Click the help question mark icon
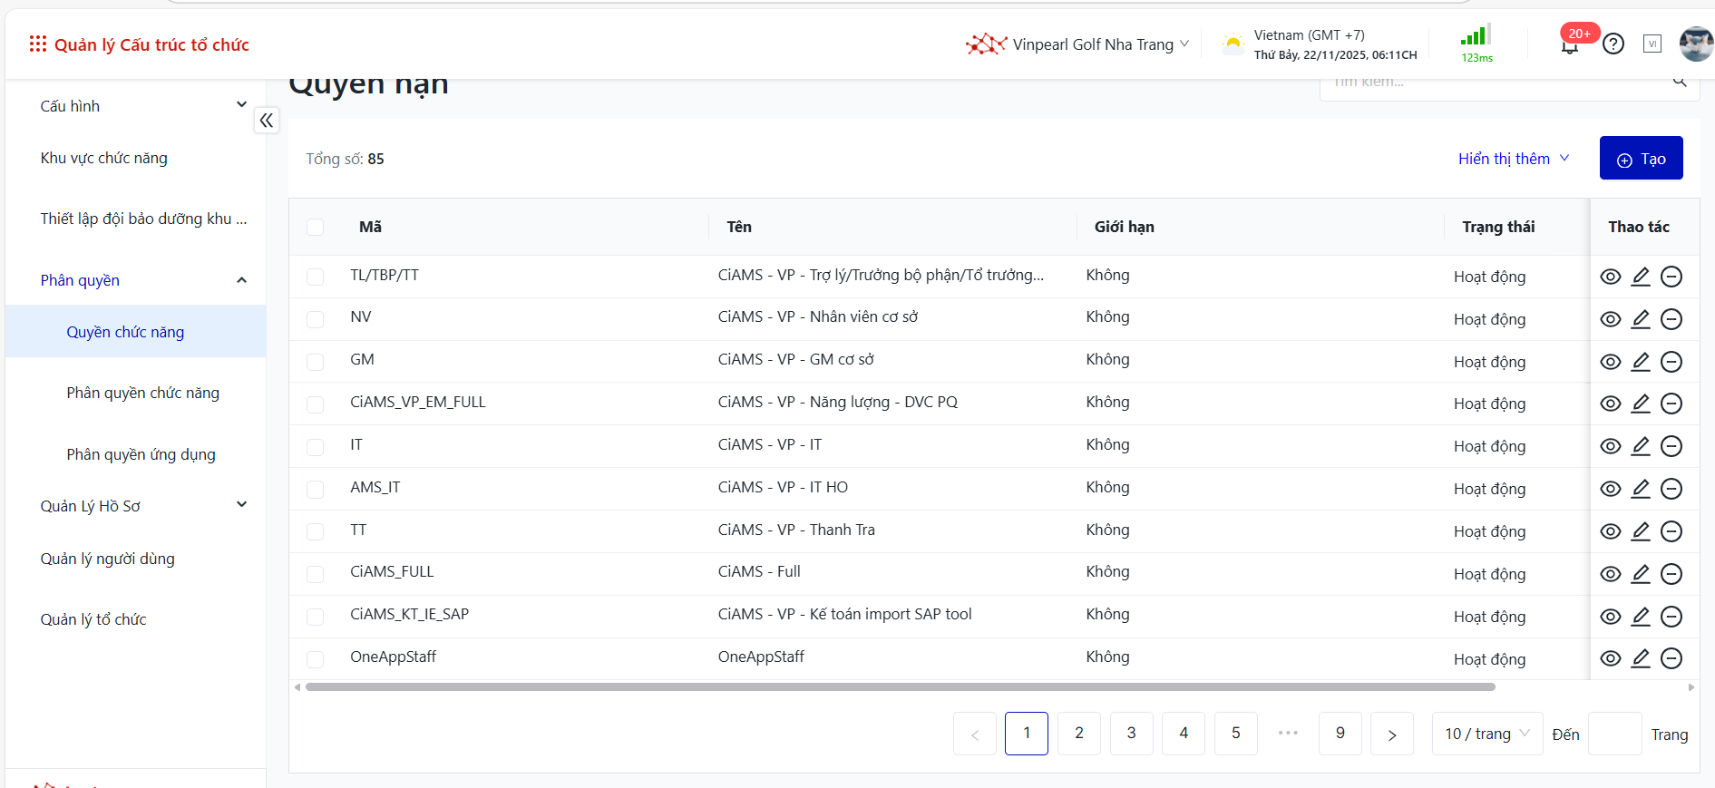1715x788 pixels. tap(1613, 44)
